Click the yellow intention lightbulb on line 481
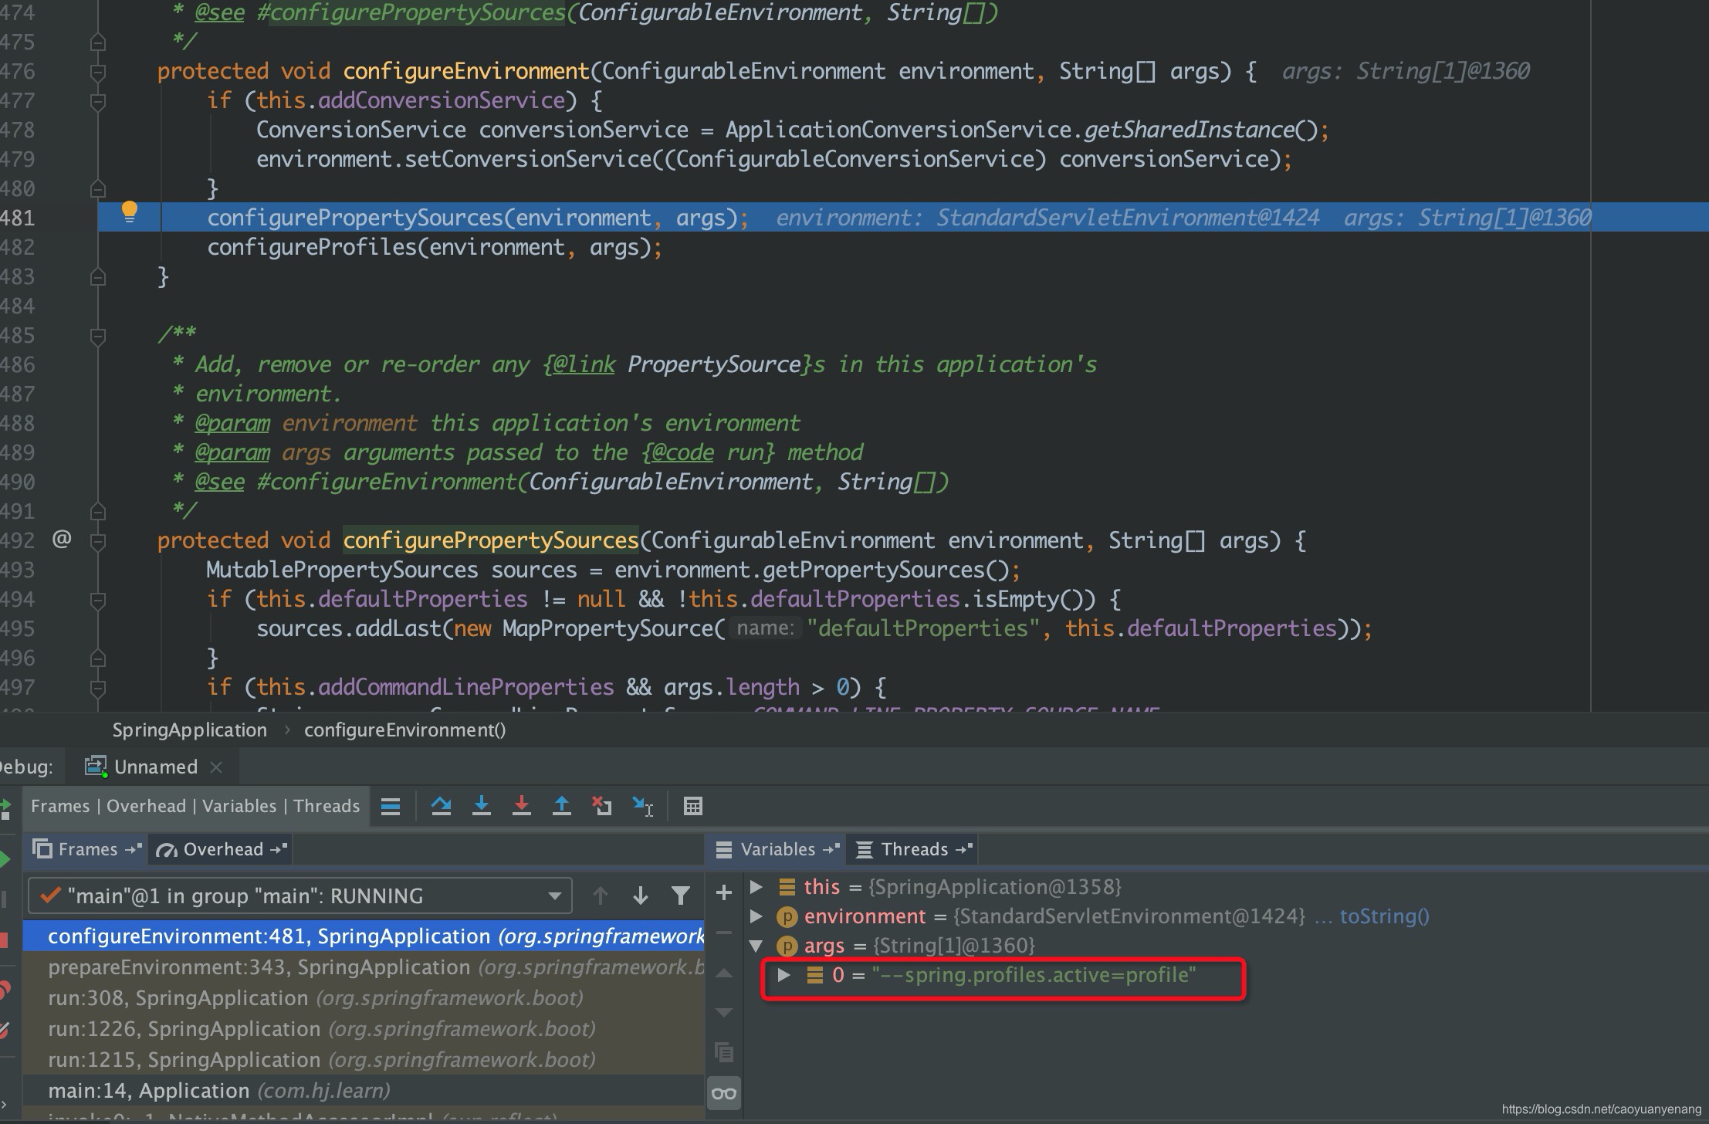 tap(130, 212)
